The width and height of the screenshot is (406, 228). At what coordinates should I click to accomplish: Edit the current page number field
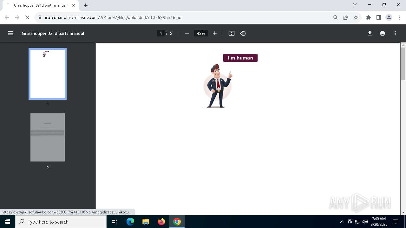click(x=161, y=33)
